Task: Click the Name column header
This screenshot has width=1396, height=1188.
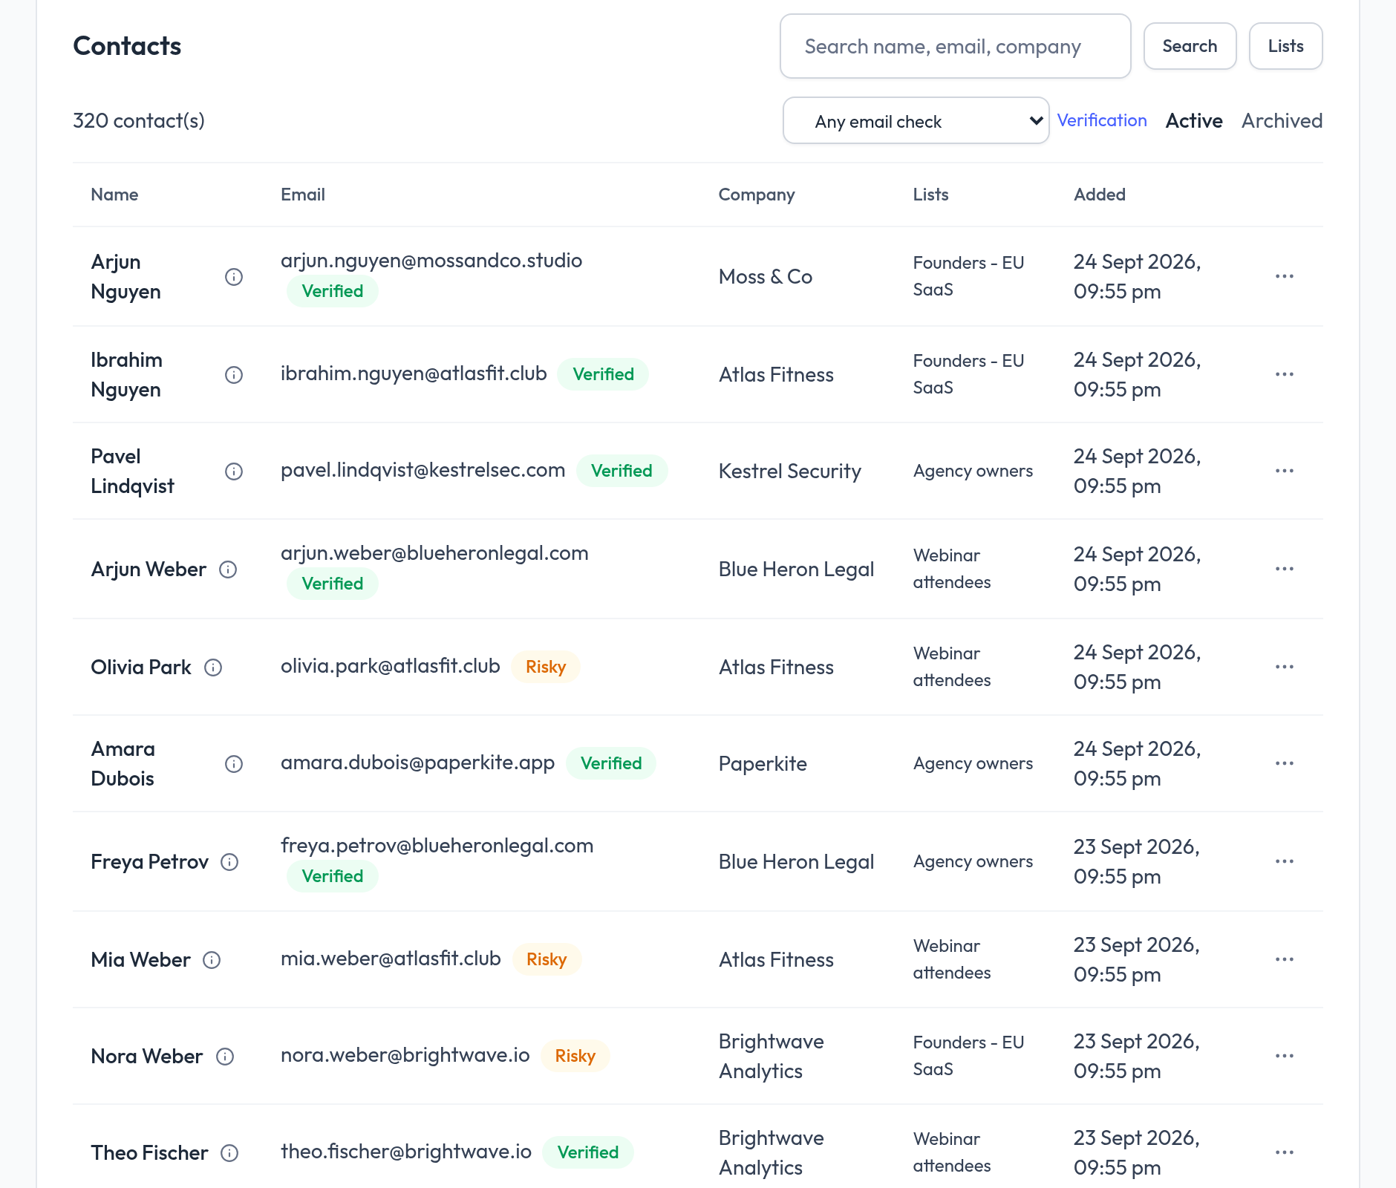Action: pyautogui.click(x=114, y=195)
